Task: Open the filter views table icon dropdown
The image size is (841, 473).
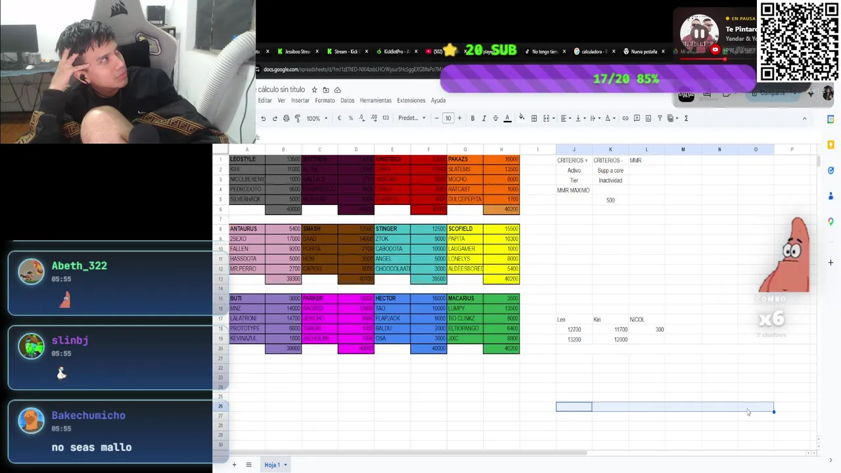Action: point(673,118)
